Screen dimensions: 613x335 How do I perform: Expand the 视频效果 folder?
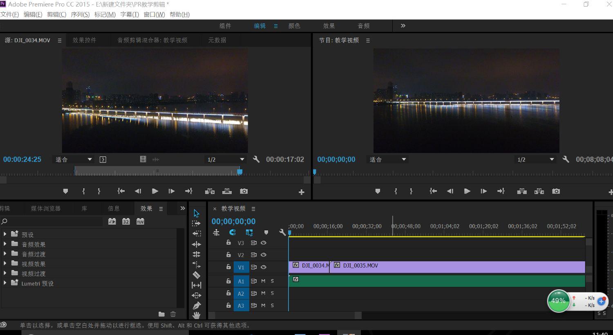[5, 264]
